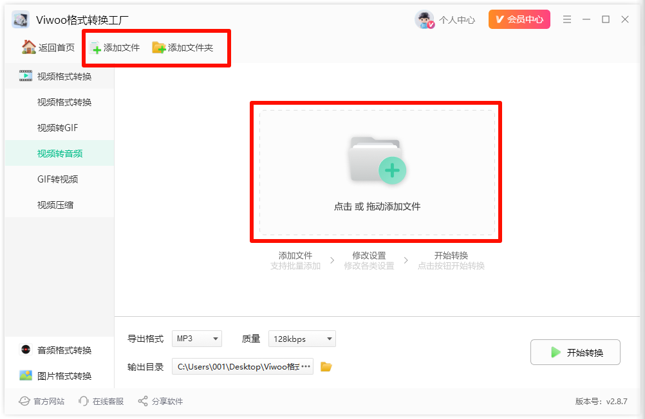
Task: Select 视频格式转换 sub-item in sidebar
Action: pos(59,102)
